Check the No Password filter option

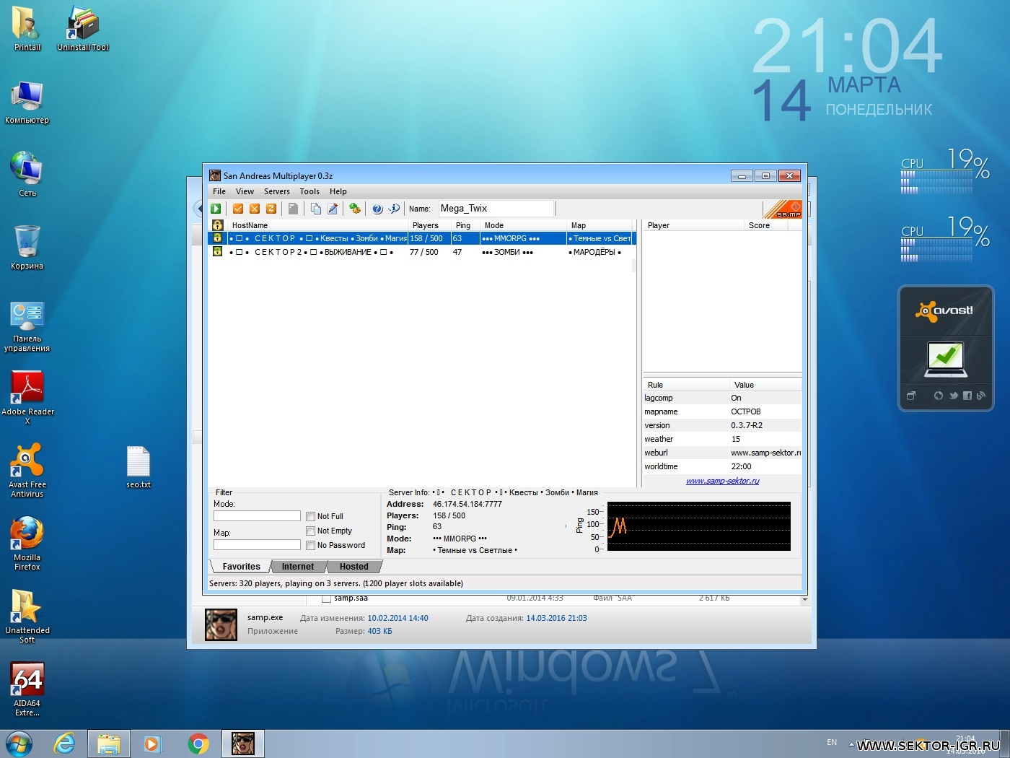click(x=311, y=545)
